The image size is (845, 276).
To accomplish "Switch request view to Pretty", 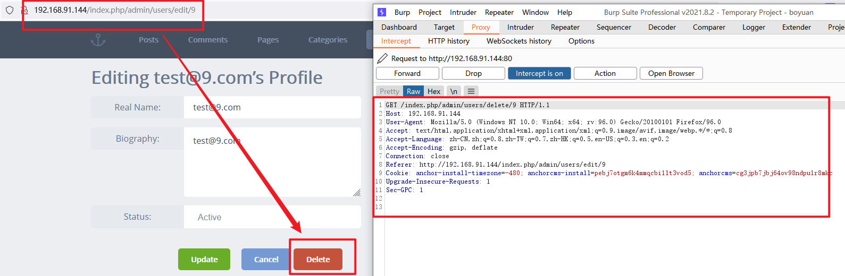I will coord(389,91).
